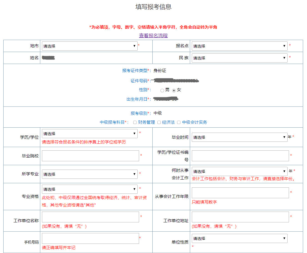Check the 财务管理 exam subject checkbox

point(135,122)
